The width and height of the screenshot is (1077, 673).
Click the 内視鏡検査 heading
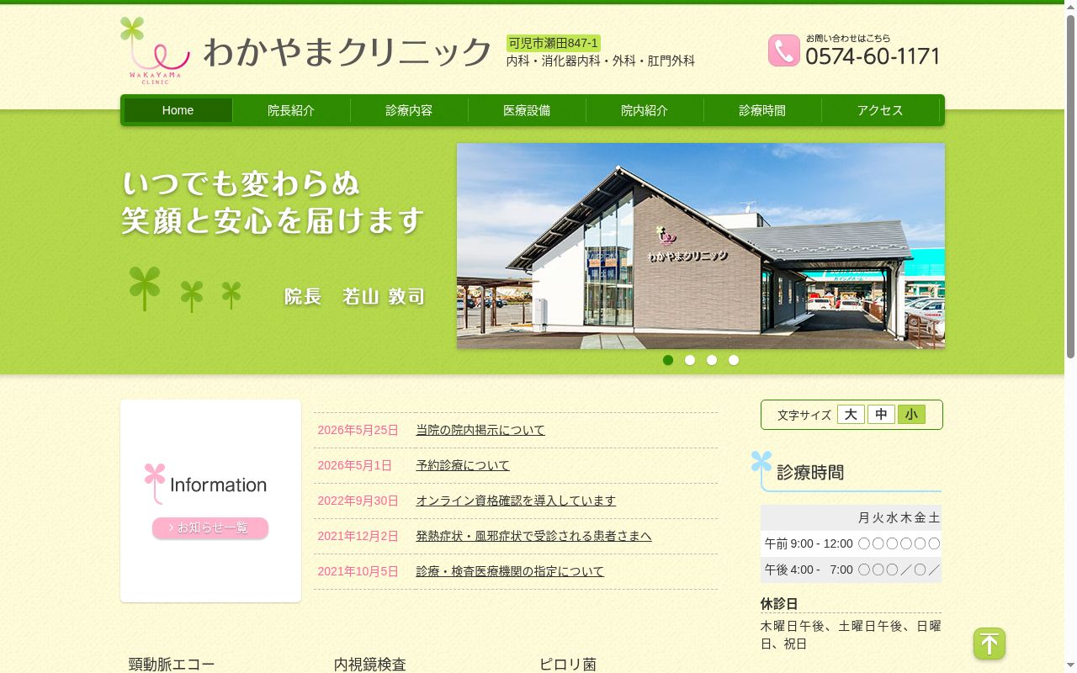(x=370, y=665)
